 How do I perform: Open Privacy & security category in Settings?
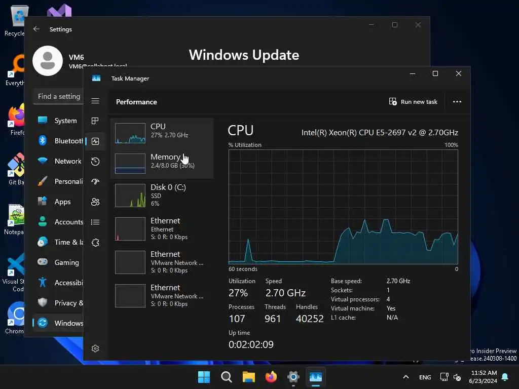58,303
